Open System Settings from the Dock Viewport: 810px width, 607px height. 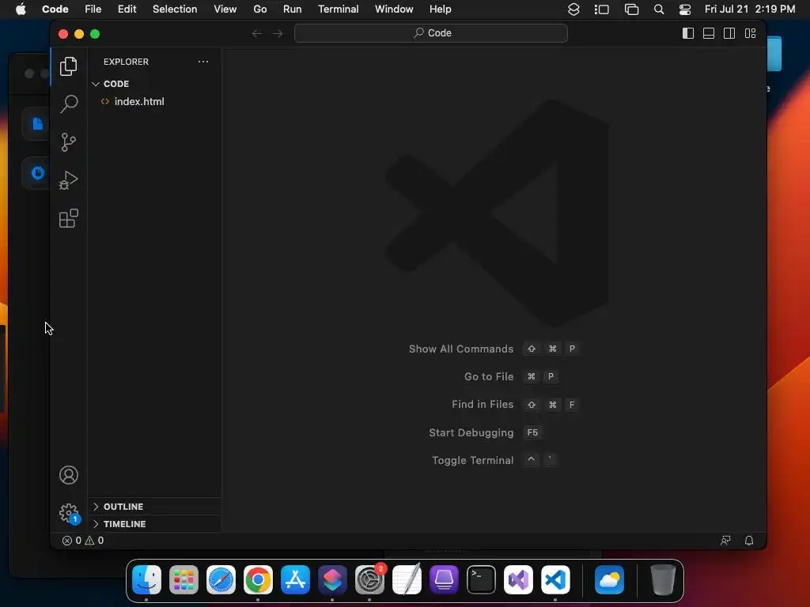click(x=370, y=579)
